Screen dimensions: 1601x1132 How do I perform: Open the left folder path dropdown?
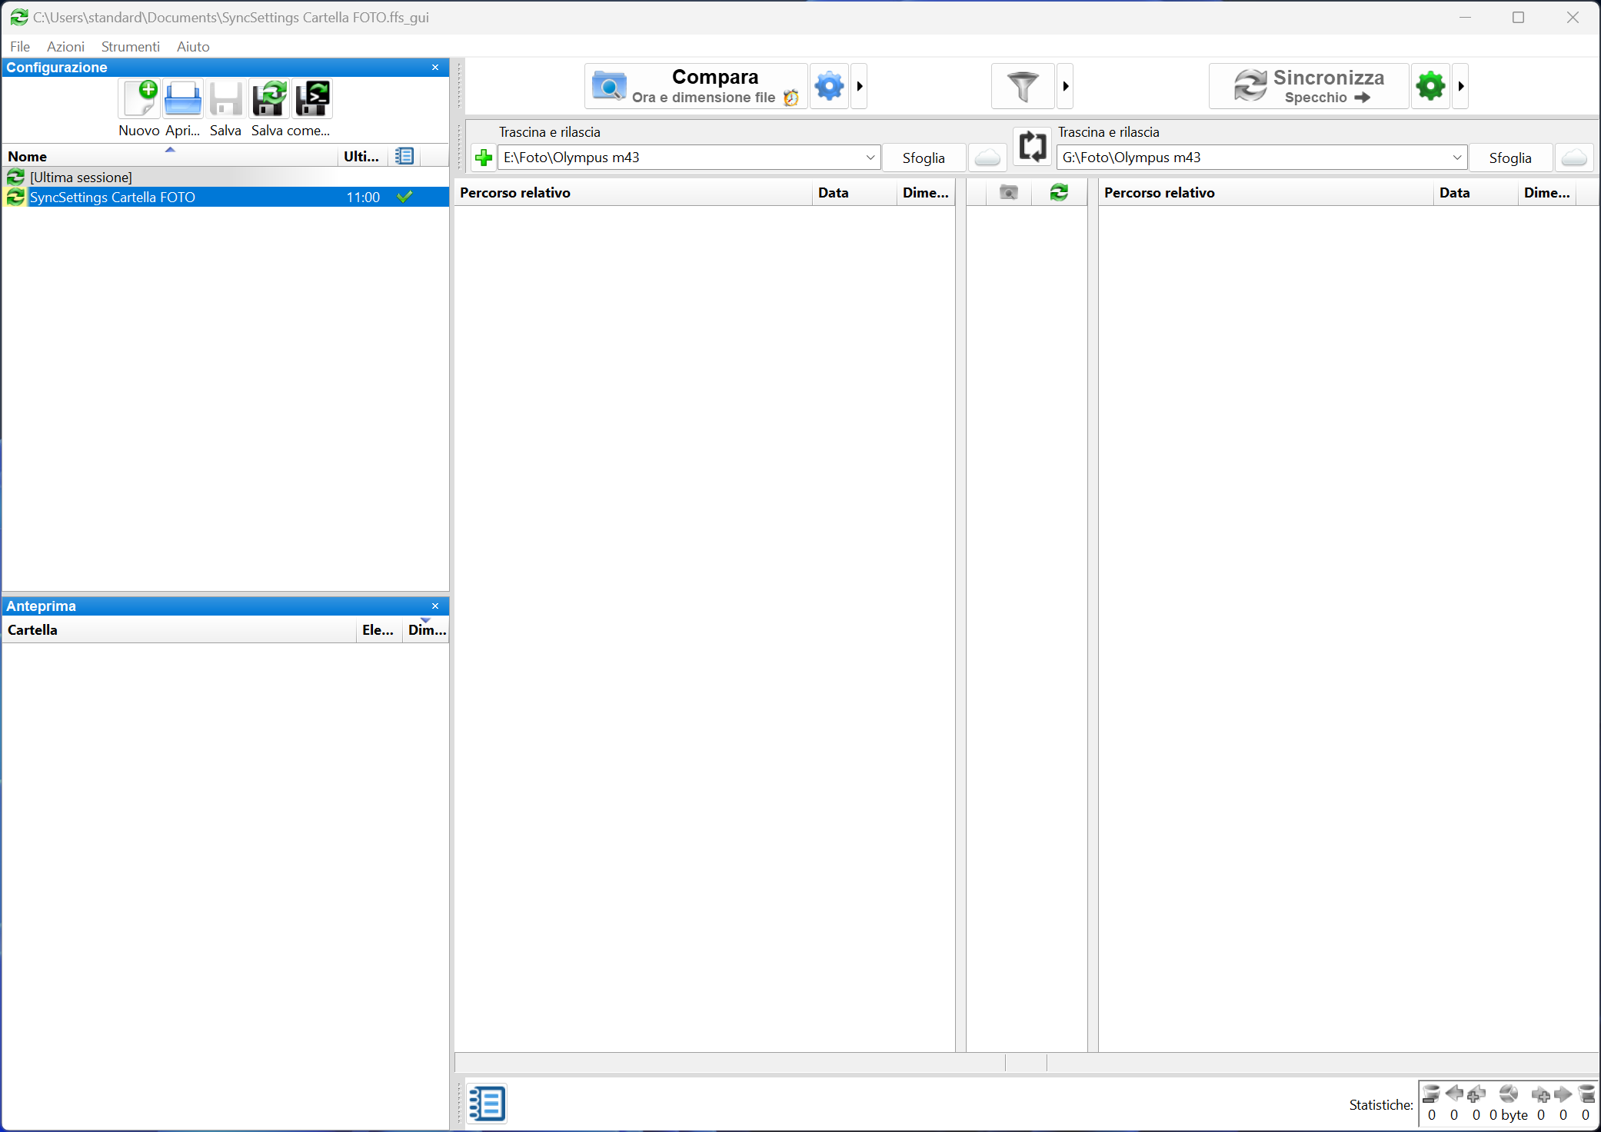(x=869, y=158)
